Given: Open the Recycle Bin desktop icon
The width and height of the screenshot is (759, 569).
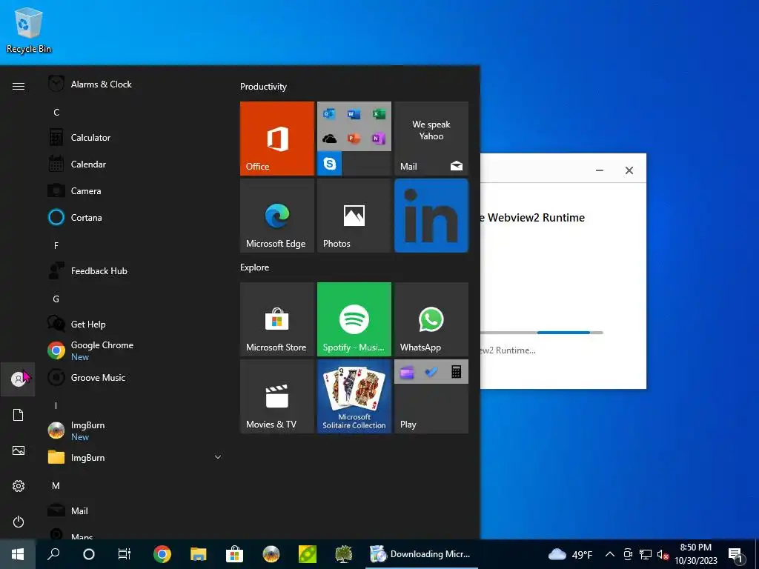Looking at the screenshot, I should pyautogui.click(x=29, y=30).
